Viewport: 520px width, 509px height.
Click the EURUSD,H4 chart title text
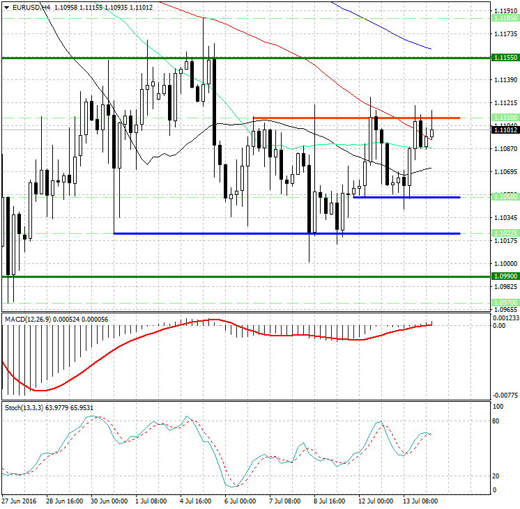click(31, 7)
